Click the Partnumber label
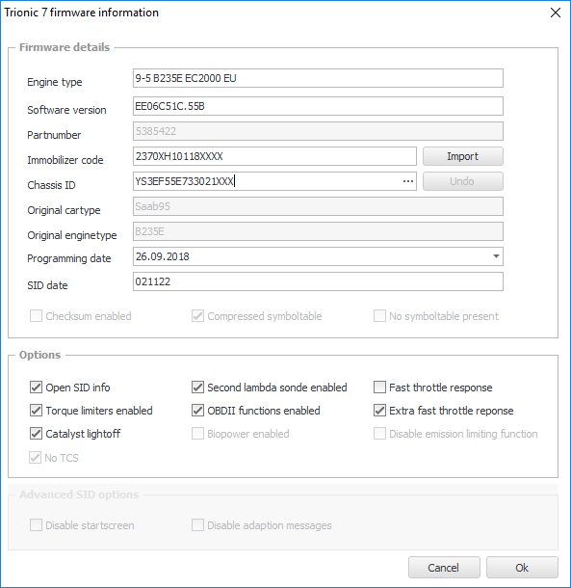The height and width of the screenshot is (588, 571). point(54,135)
